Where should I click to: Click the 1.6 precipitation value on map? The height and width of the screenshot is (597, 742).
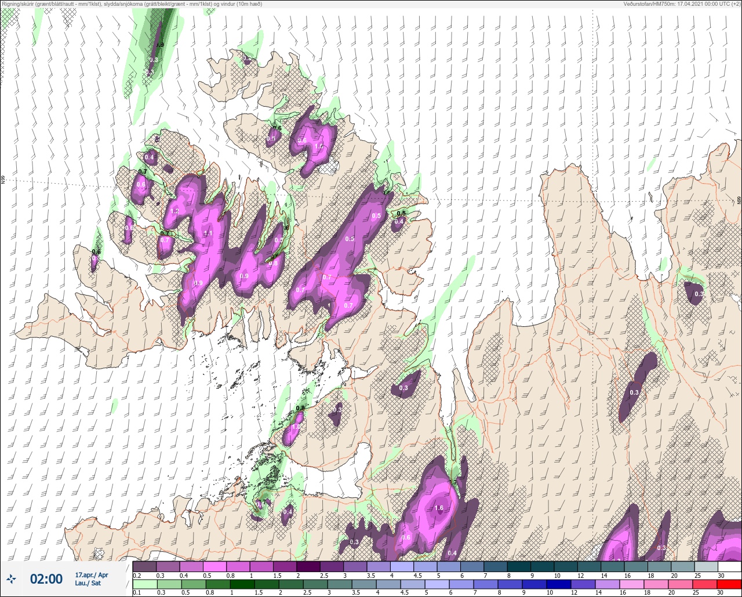tap(439, 508)
